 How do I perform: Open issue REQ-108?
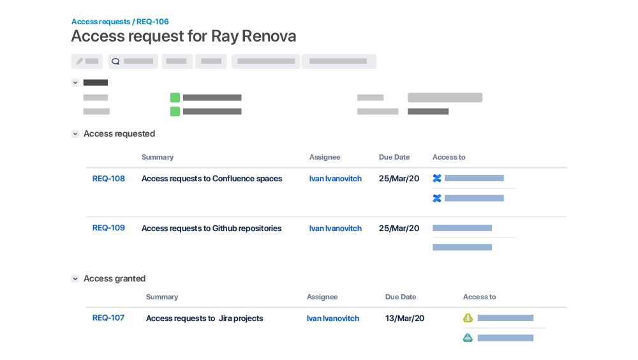click(x=108, y=178)
